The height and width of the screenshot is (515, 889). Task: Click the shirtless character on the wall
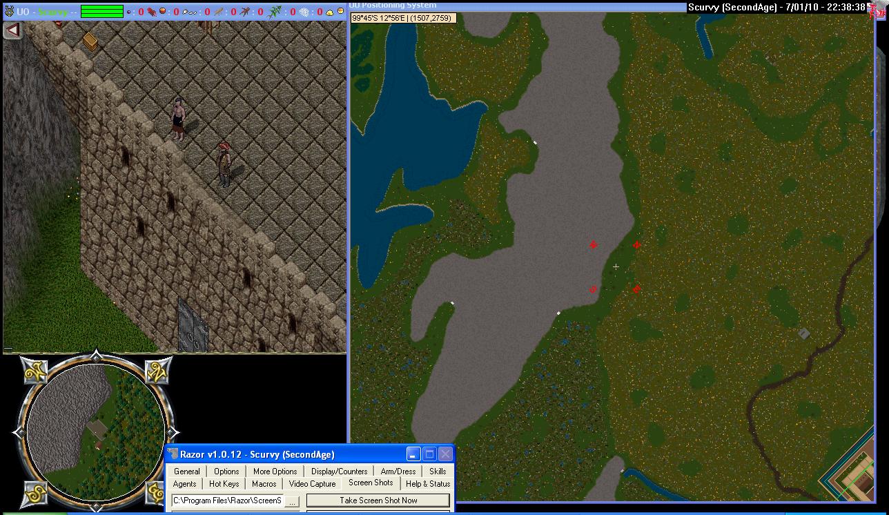[178, 119]
